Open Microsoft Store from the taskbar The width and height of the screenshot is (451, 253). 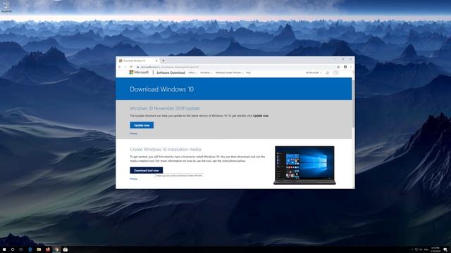tap(66, 249)
